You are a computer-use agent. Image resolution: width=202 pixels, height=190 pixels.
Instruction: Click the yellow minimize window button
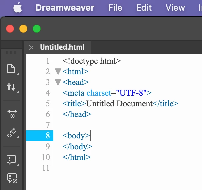[x=23, y=29]
